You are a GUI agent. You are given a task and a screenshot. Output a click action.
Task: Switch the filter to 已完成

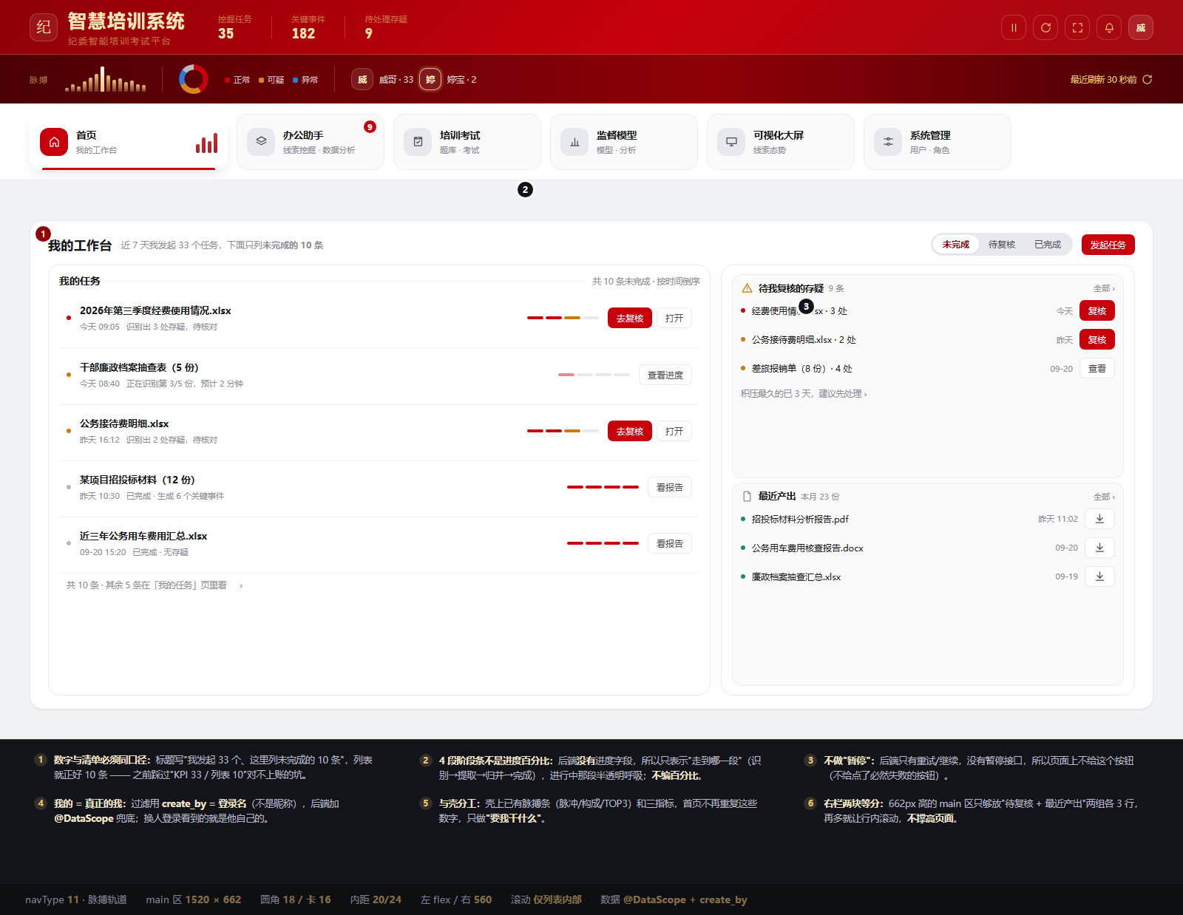(1048, 245)
